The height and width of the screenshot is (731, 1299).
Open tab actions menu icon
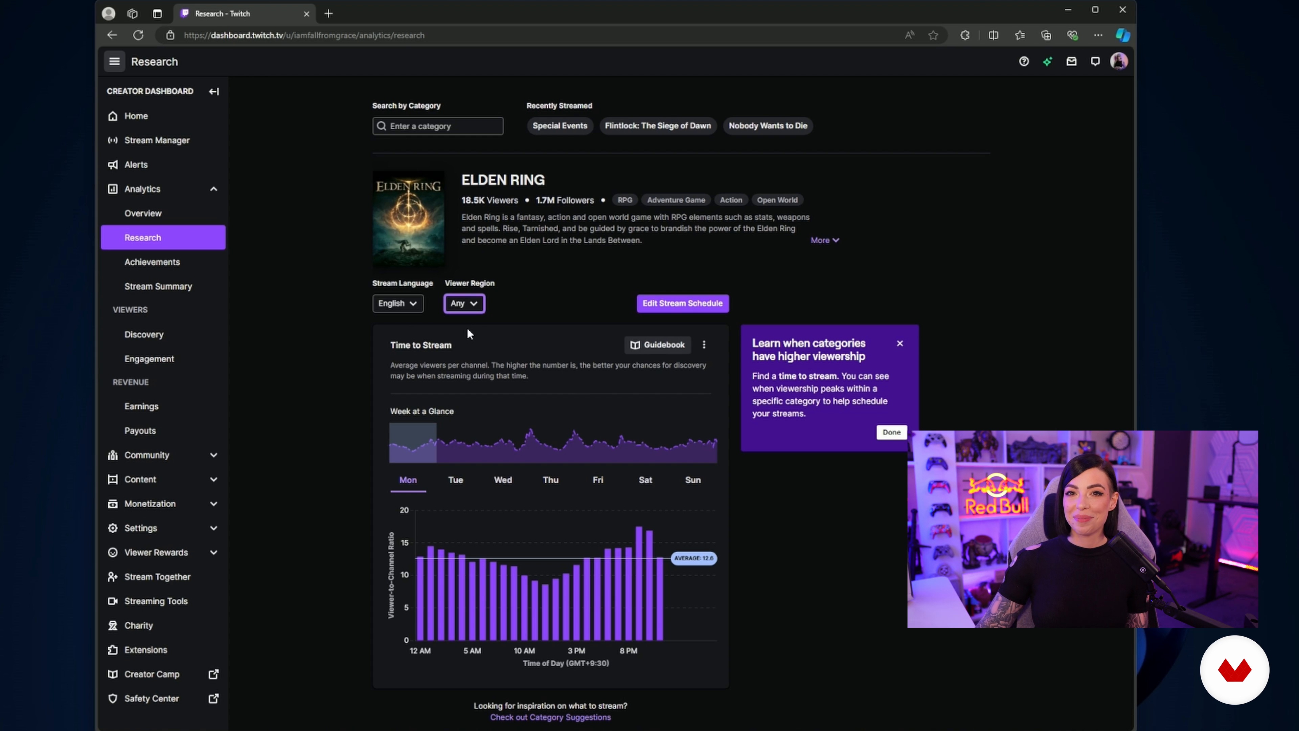[x=157, y=14]
